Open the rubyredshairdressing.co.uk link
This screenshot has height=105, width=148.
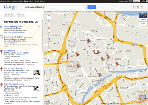point(13,92)
